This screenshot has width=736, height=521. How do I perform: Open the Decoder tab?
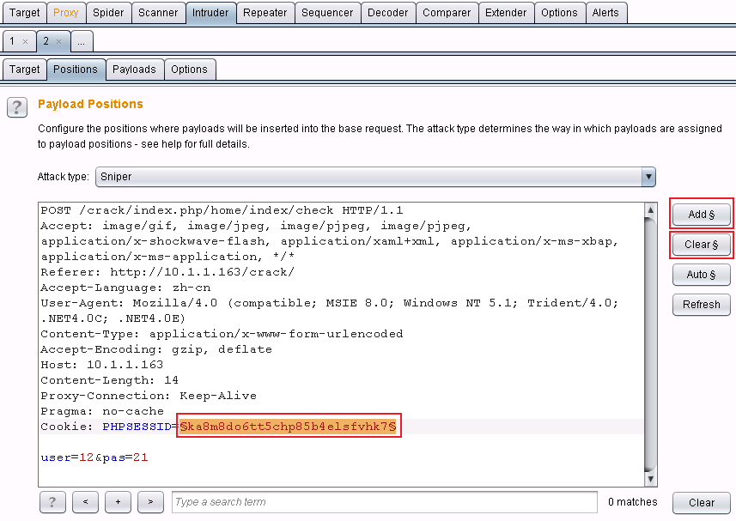(387, 13)
